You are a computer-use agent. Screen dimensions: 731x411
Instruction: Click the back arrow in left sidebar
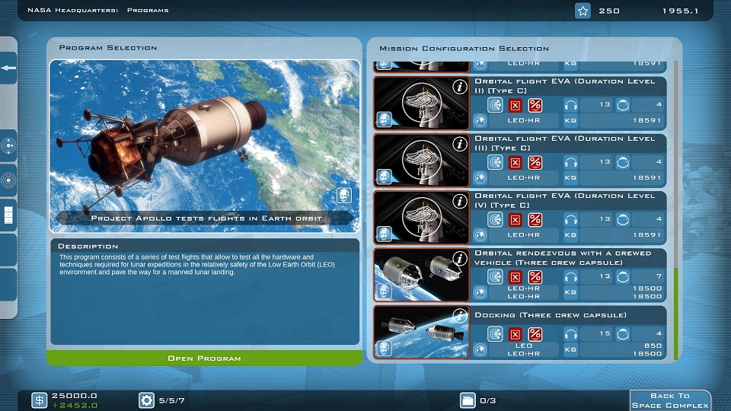tap(8, 68)
